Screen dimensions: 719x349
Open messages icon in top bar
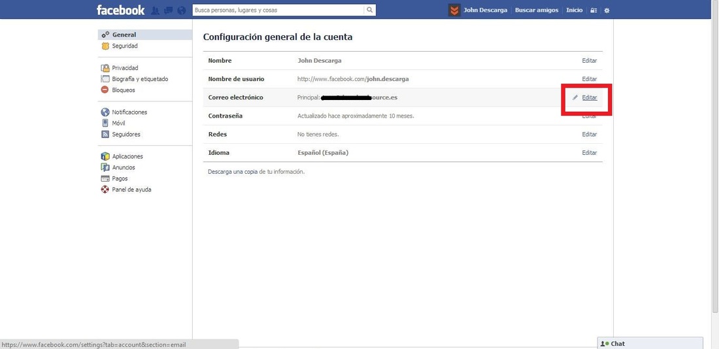coord(168,10)
